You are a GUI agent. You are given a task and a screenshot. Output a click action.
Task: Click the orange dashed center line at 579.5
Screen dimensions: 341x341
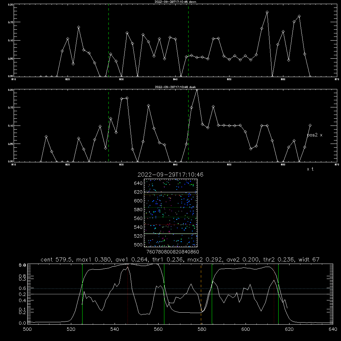[201, 294]
